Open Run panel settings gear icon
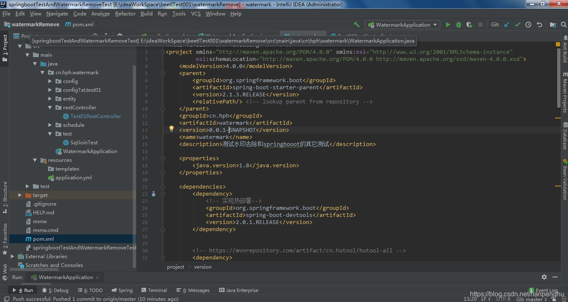The image size is (568, 302). click(544, 277)
